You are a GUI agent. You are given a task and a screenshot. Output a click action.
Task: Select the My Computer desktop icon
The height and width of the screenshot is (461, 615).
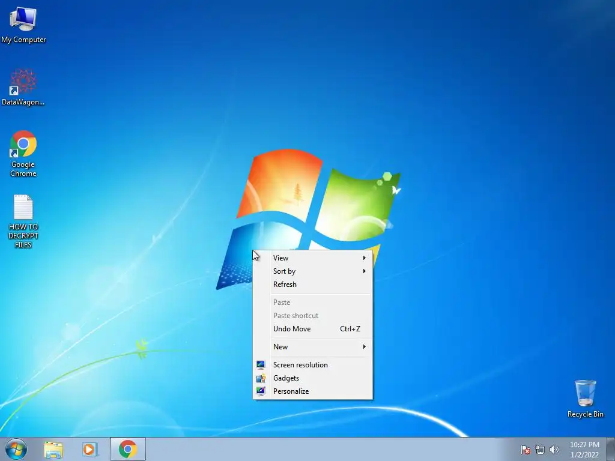pyautogui.click(x=23, y=25)
